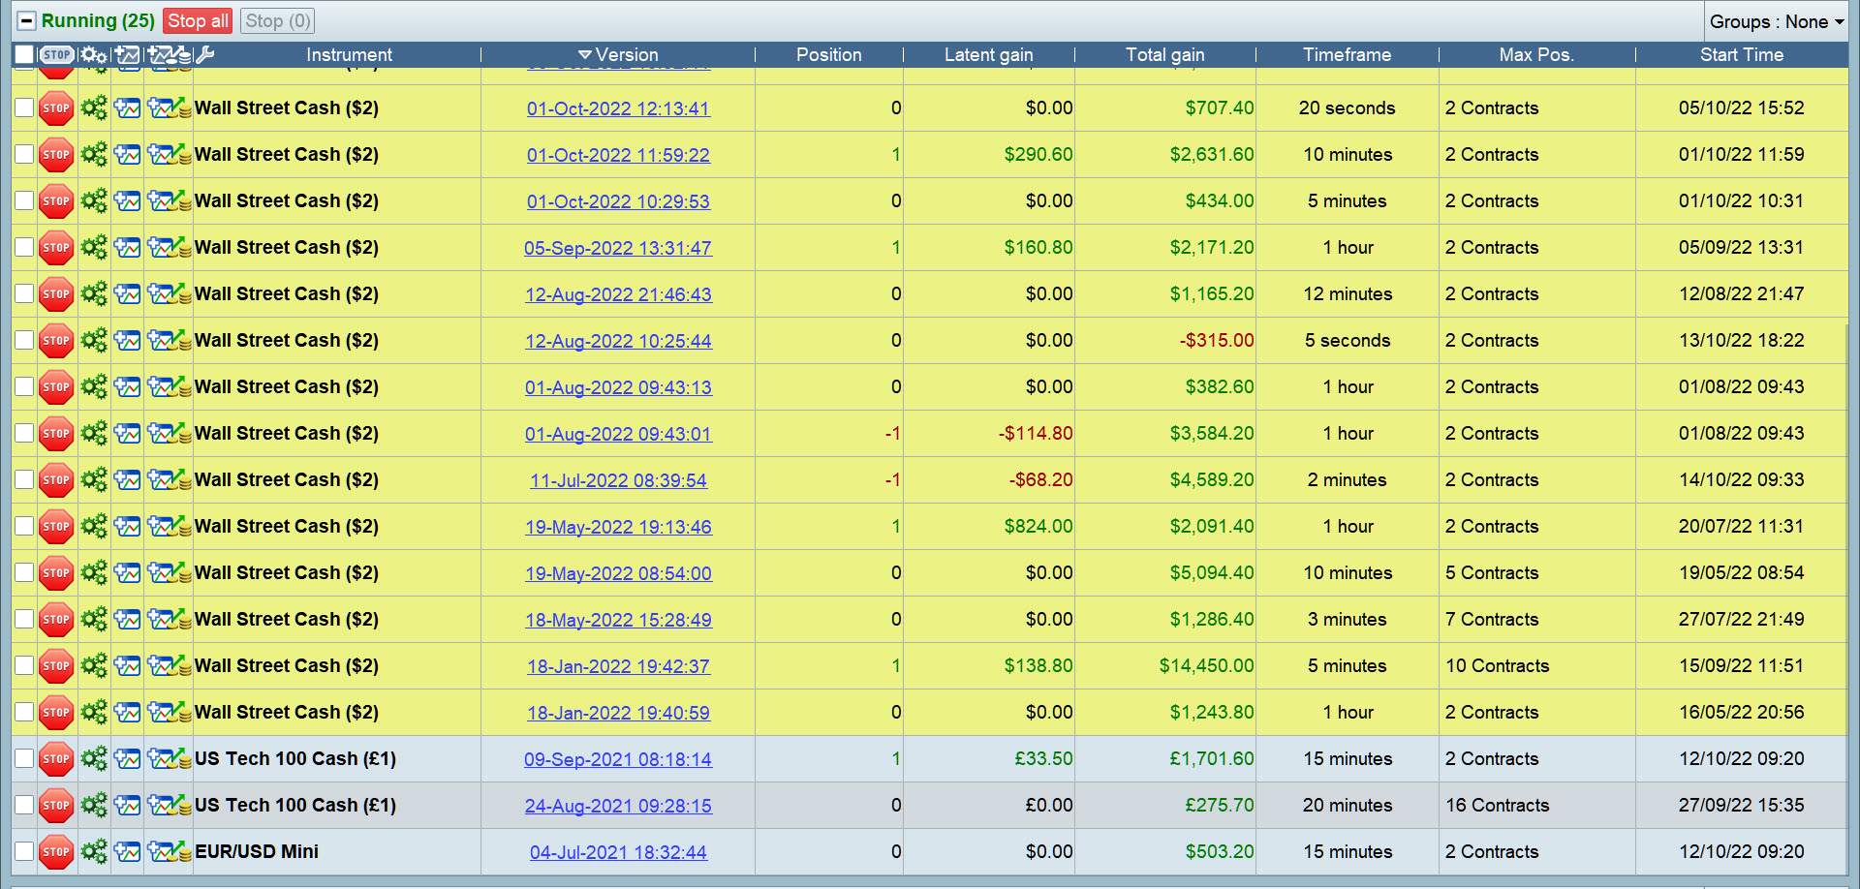Open chart icon for US Tech 09-Sep-2021 row

pos(128,759)
